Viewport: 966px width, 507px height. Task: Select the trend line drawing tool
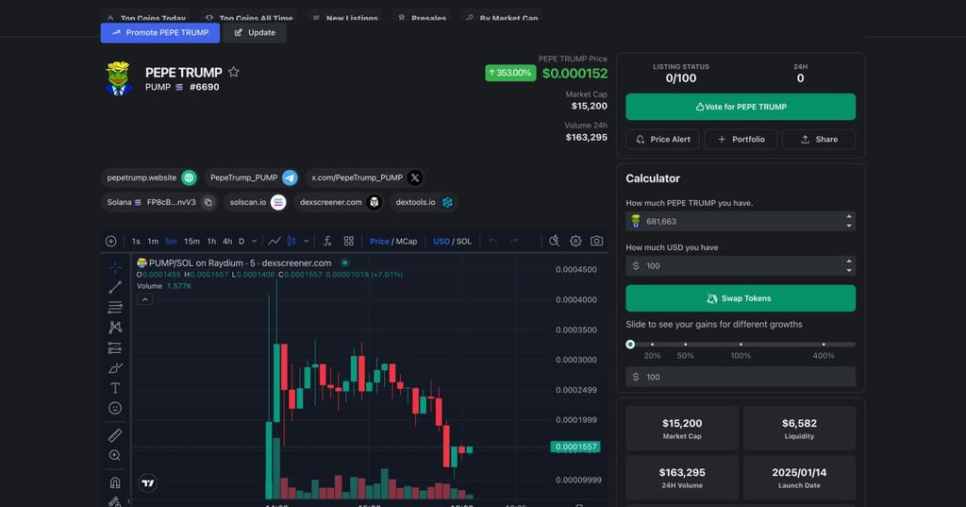pos(115,287)
